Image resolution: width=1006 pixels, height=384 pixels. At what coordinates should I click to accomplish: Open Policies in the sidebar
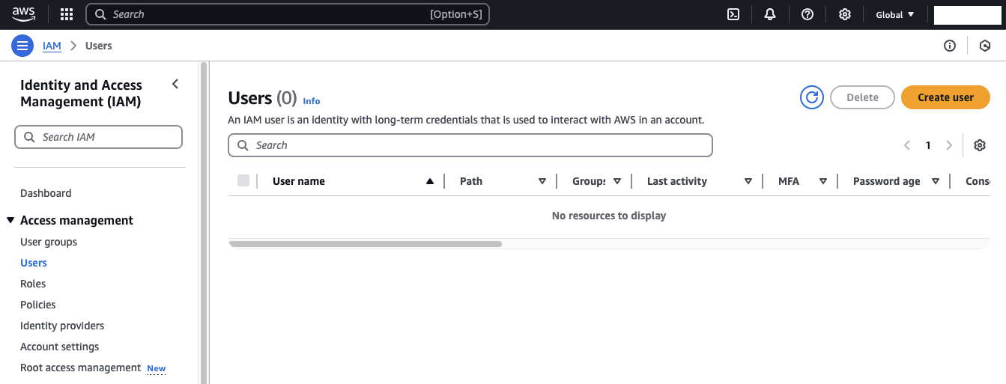click(x=38, y=305)
